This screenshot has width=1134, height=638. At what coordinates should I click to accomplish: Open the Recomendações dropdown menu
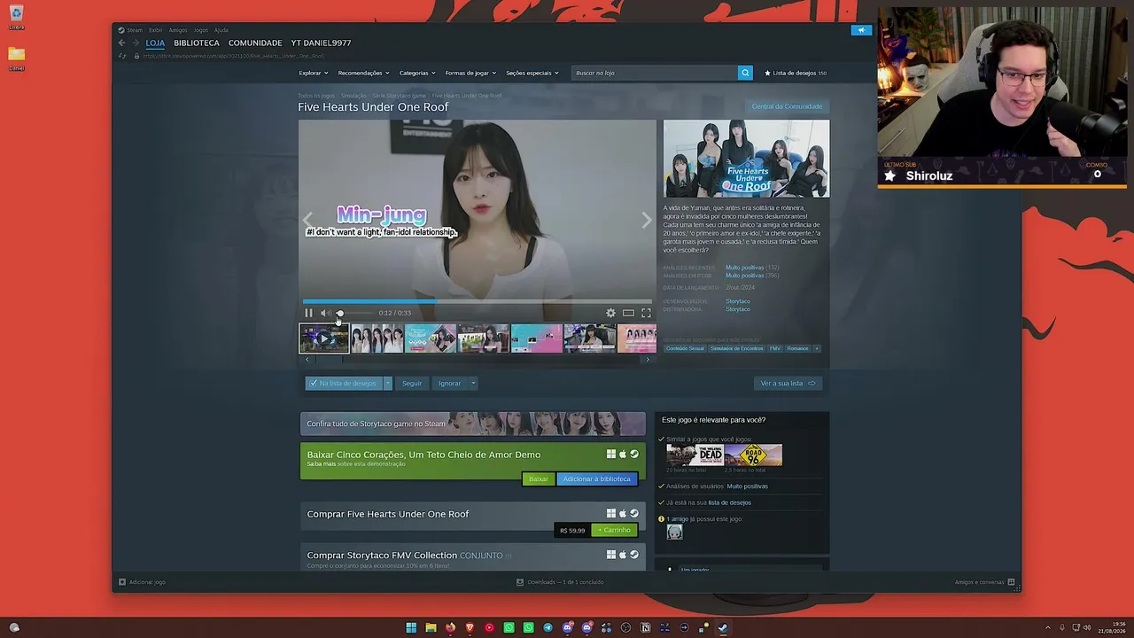click(363, 73)
